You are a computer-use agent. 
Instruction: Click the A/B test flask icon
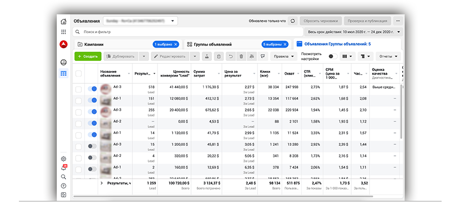point(206,56)
